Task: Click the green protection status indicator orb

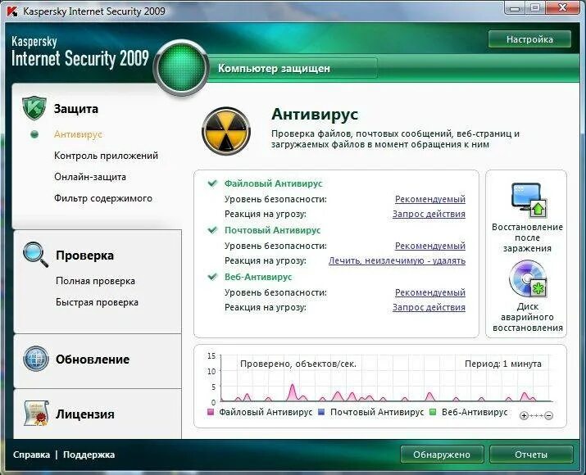Action: (181, 68)
